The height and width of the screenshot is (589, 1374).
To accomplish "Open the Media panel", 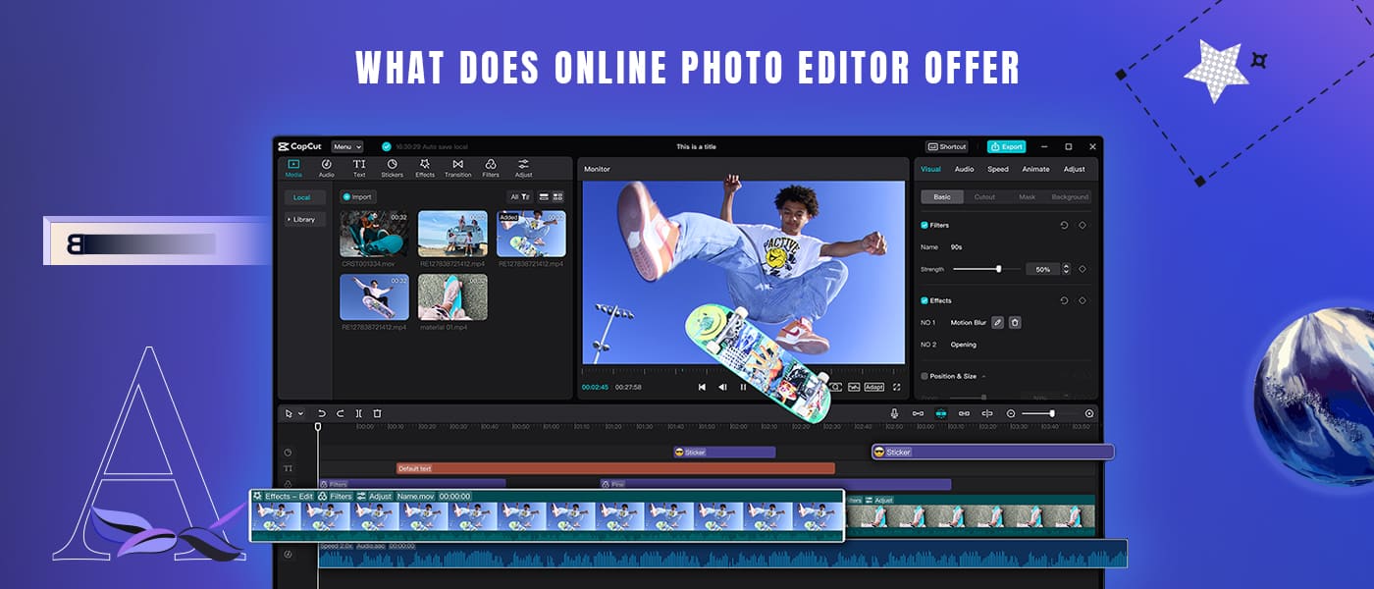I will [x=293, y=168].
